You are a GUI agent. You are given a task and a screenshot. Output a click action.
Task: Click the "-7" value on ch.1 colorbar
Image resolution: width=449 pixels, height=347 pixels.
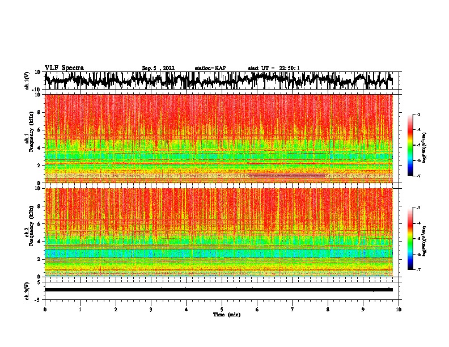(x=418, y=176)
